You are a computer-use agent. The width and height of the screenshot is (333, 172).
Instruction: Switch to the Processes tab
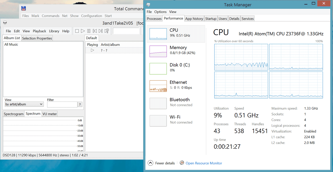coord(154,19)
